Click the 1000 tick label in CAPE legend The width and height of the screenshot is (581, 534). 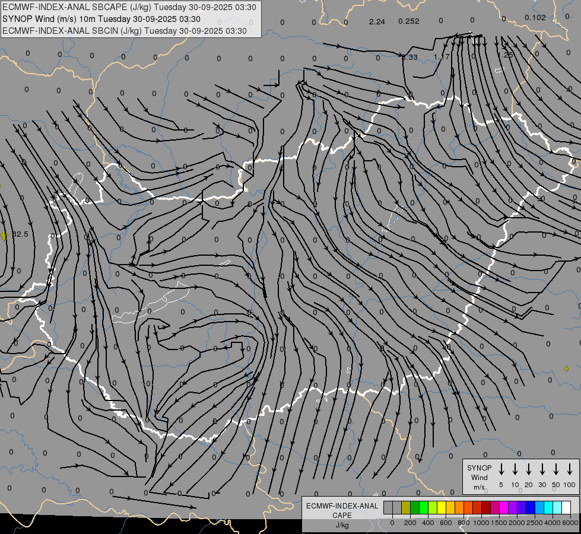click(x=481, y=523)
